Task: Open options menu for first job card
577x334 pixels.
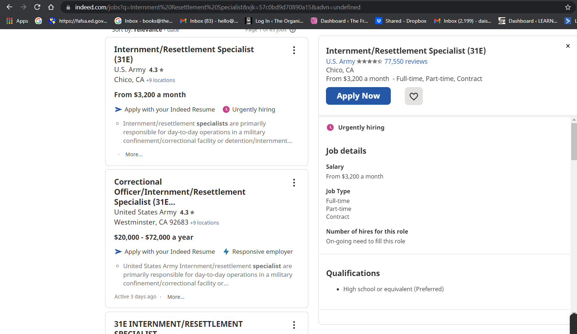Action: coord(294,50)
